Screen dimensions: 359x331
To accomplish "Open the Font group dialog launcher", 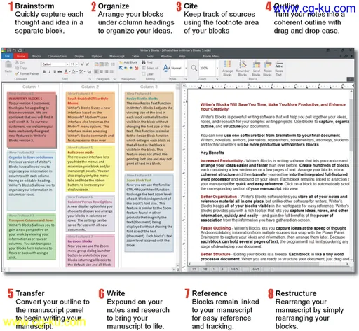I will click(x=90, y=79).
